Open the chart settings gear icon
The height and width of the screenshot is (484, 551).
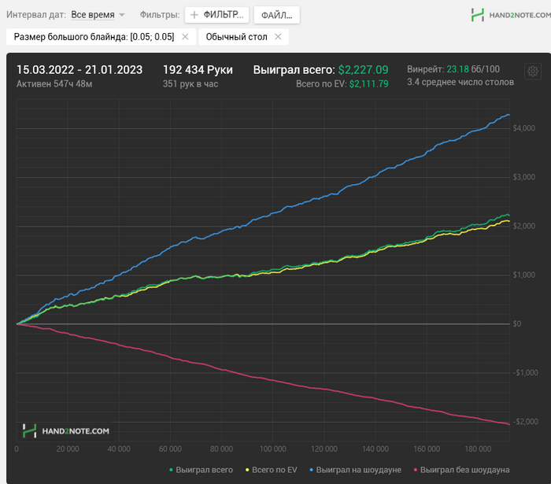pos(532,72)
